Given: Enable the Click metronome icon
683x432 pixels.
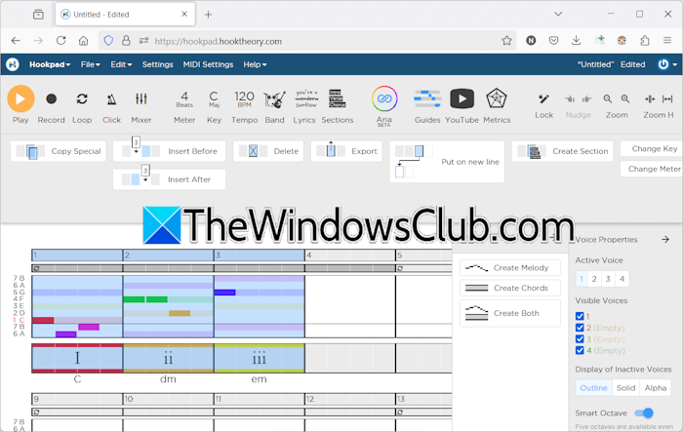Looking at the screenshot, I should point(111,99).
